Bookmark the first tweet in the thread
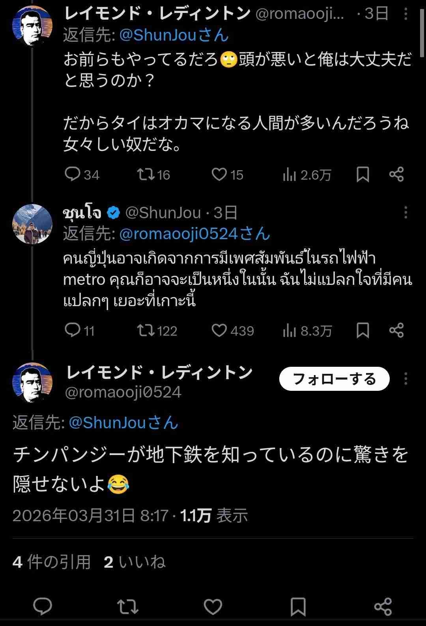426x626 pixels. [x=362, y=174]
